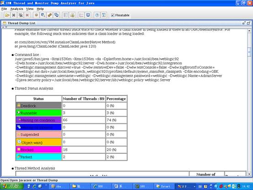Screen dimensions: 253x190
Task: Click the red X delete toolbar icon
Action: click(x=27, y=15)
